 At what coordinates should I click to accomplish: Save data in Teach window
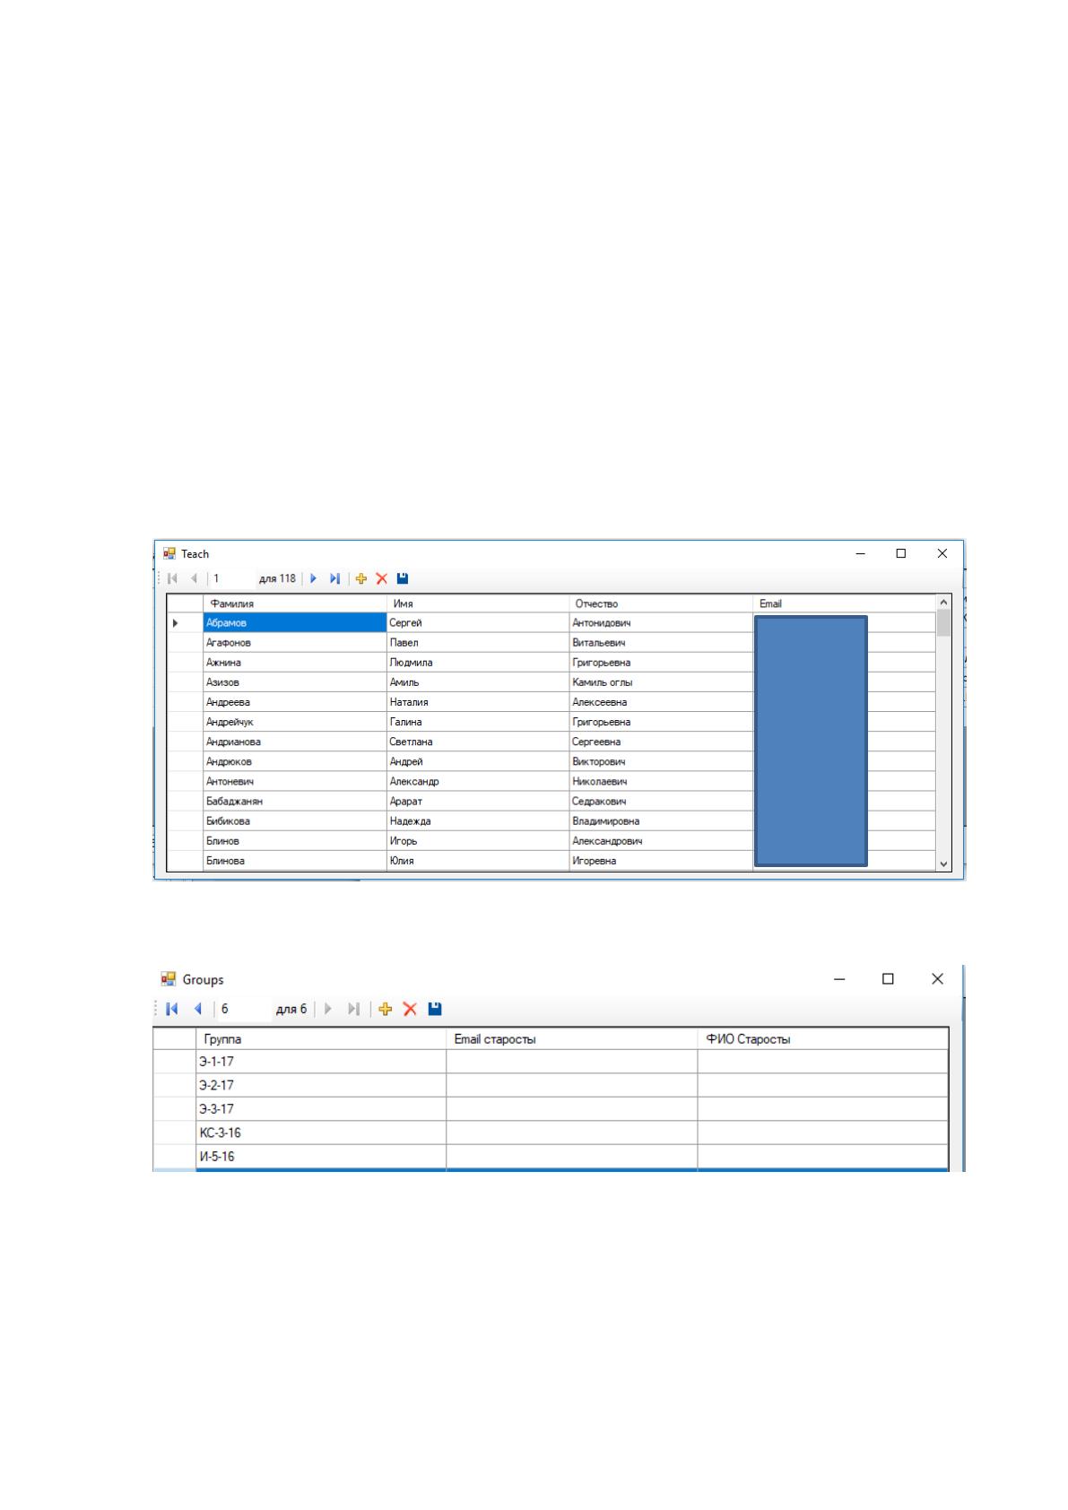(403, 578)
